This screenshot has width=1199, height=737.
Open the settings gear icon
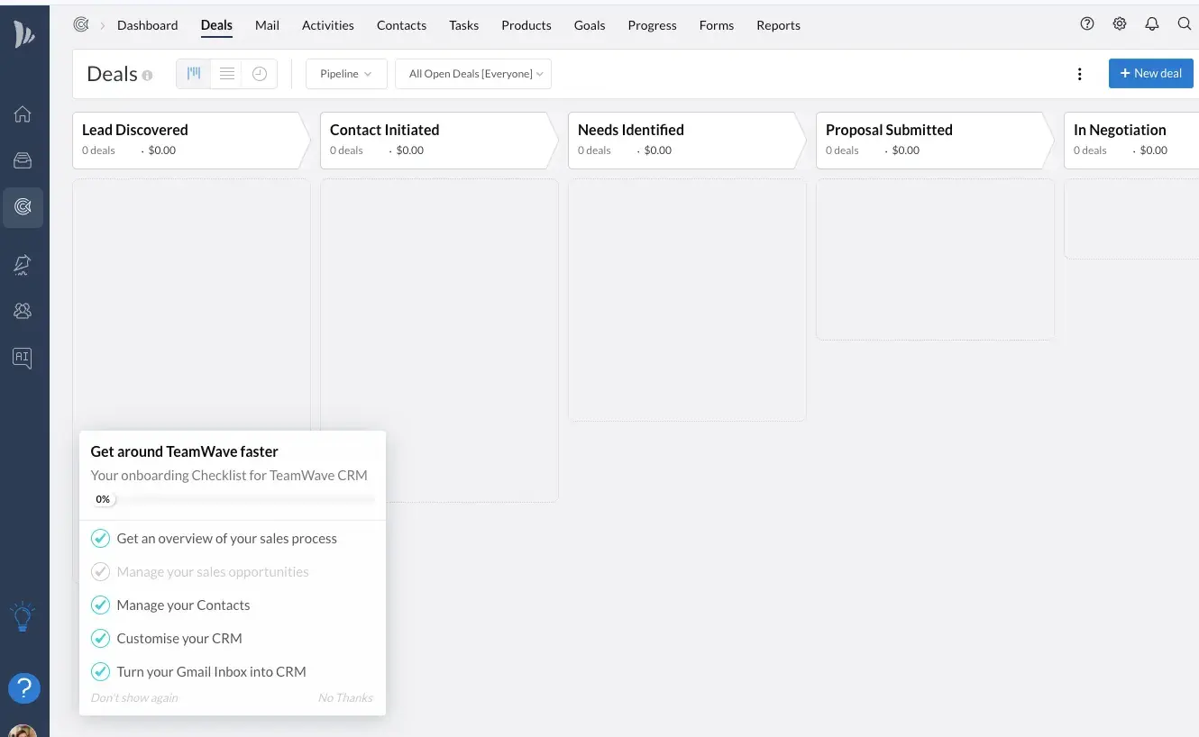(x=1119, y=24)
